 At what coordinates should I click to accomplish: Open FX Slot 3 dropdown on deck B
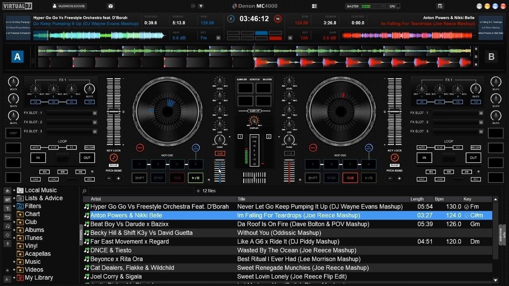[482, 131]
